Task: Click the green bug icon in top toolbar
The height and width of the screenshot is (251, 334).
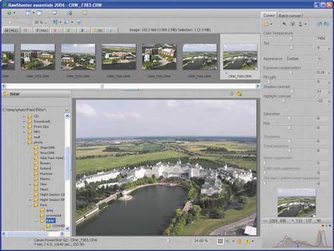Action: point(70,13)
